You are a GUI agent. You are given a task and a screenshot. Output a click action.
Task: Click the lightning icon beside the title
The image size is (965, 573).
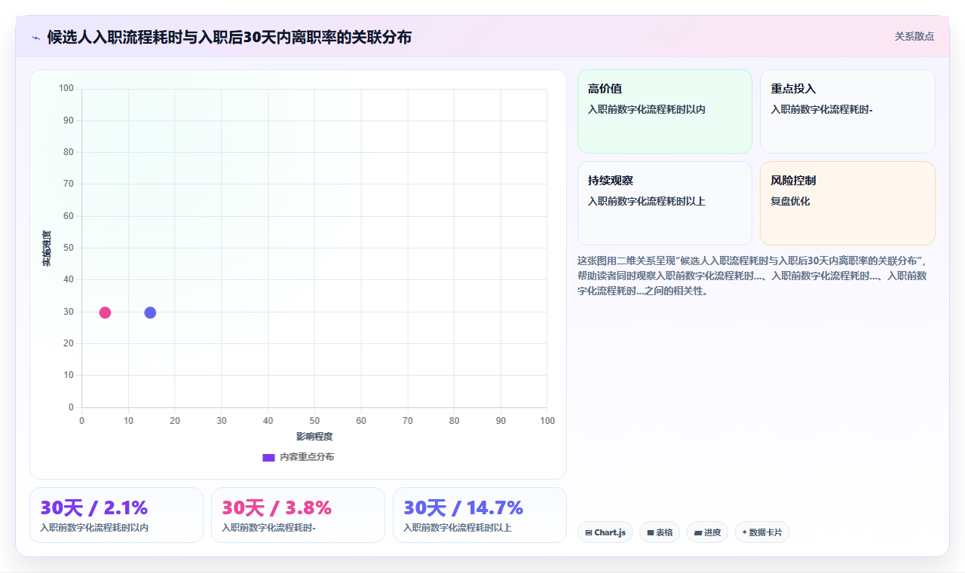tap(35, 38)
